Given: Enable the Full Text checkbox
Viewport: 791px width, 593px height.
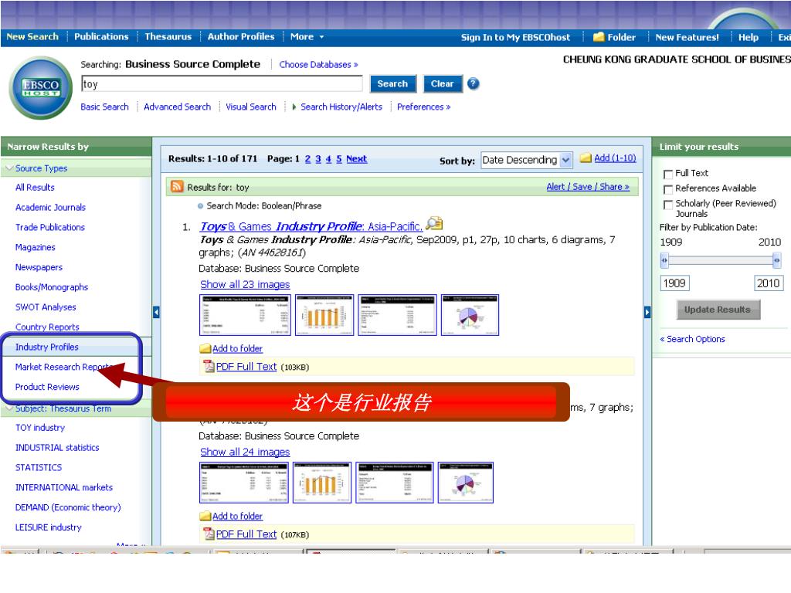Looking at the screenshot, I should click(x=668, y=174).
